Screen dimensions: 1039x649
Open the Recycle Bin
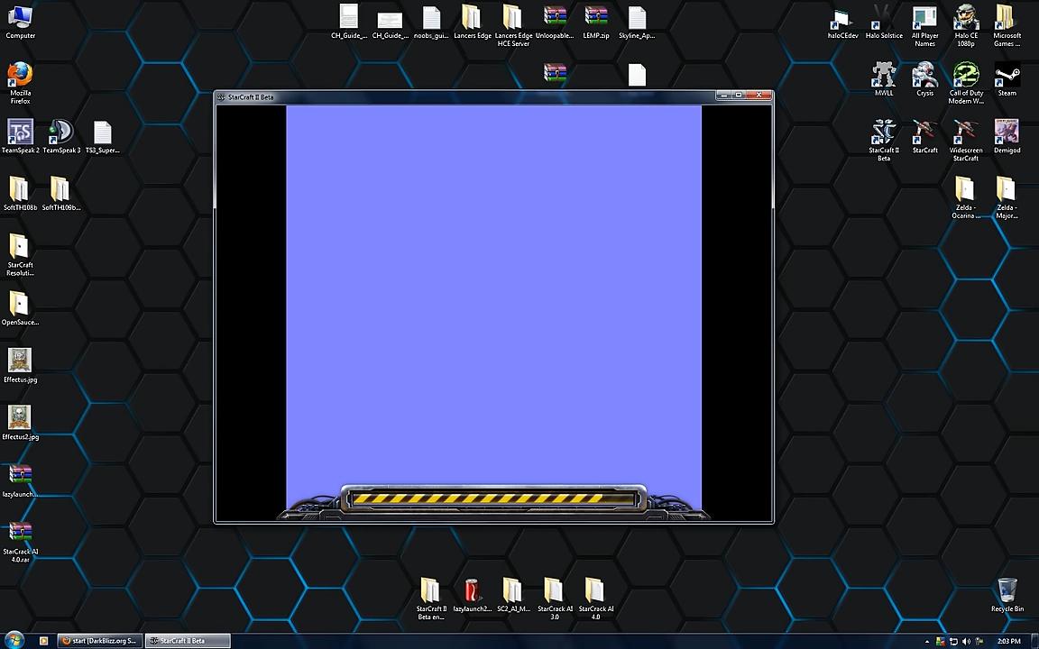[x=1007, y=591]
